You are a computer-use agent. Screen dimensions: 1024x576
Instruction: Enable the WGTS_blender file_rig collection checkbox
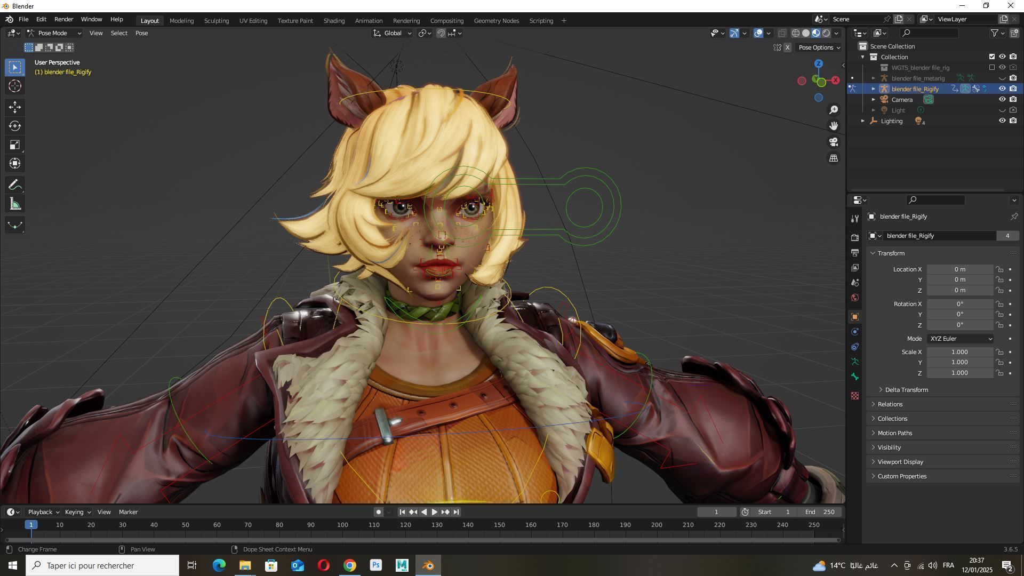pyautogui.click(x=992, y=67)
